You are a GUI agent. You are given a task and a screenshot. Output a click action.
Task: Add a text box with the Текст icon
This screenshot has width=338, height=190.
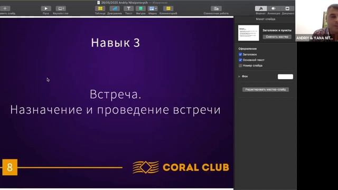[x=128, y=8]
